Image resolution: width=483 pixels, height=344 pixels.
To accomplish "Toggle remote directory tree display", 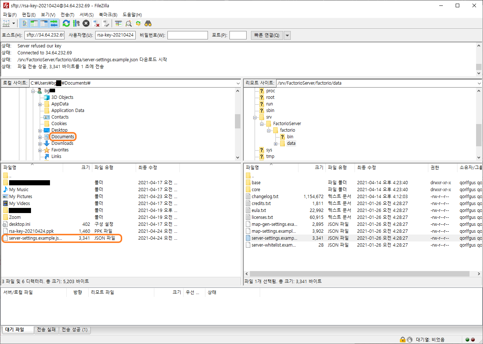I will (x=44, y=23).
